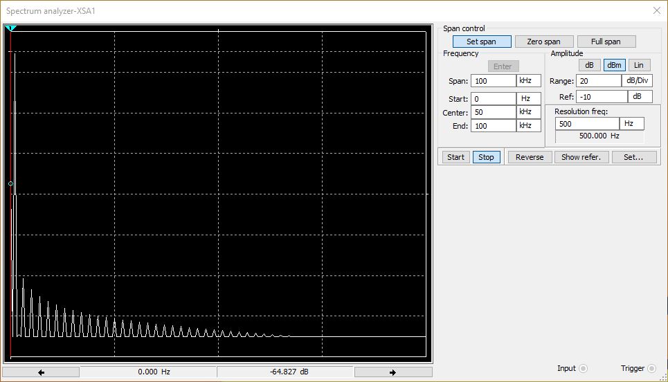Switch amplitude scale to Lin

pos(639,65)
